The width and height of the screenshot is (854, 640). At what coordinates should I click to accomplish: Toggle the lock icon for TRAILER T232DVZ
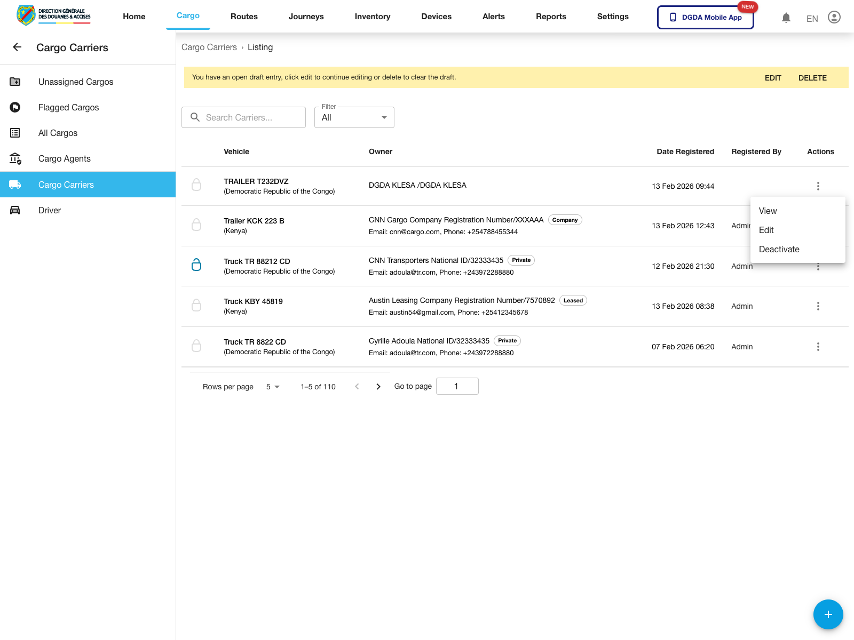point(196,185)
